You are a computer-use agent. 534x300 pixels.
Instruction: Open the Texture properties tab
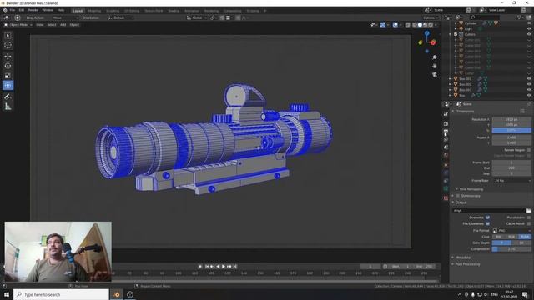[446, 197]
